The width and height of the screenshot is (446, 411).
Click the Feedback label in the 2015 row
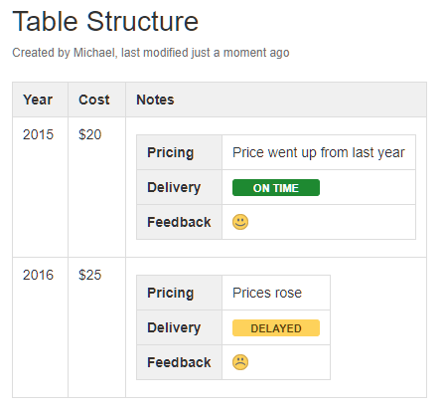[x=179, y=222]
